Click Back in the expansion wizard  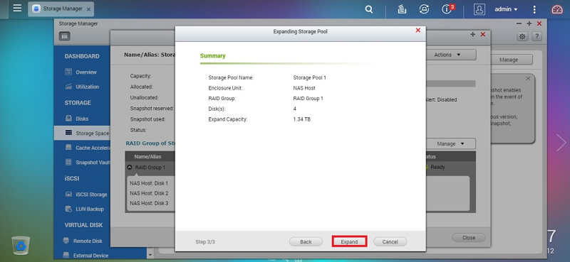(x=306, y=241)
